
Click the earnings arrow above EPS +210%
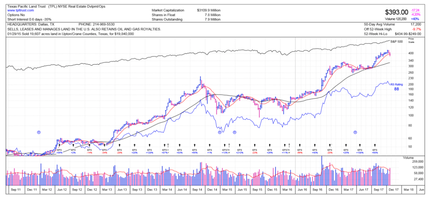[240, 145]
